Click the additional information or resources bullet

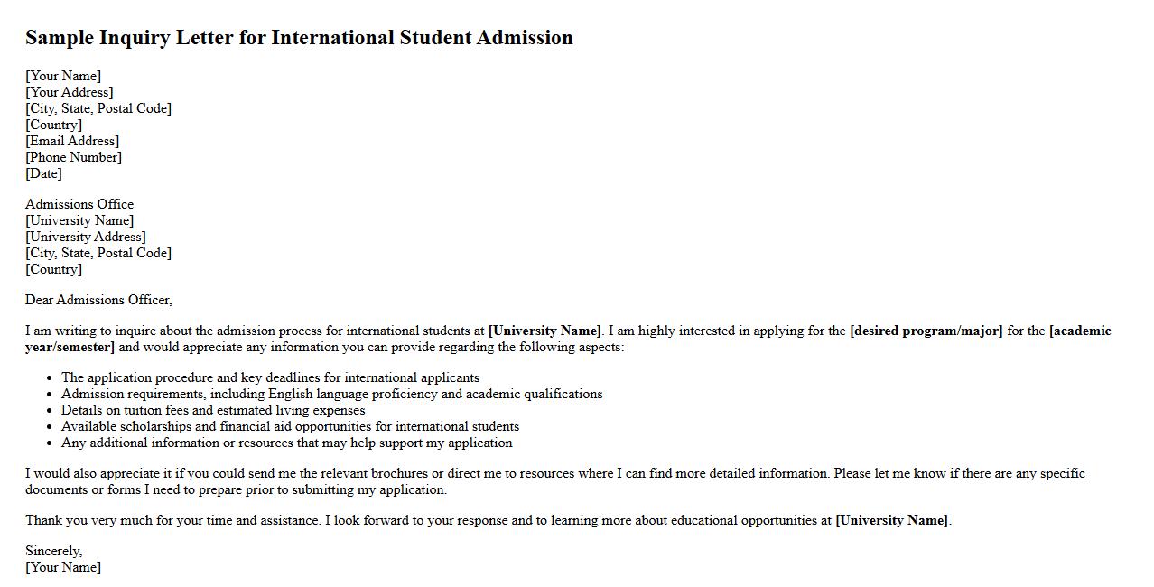286,443
